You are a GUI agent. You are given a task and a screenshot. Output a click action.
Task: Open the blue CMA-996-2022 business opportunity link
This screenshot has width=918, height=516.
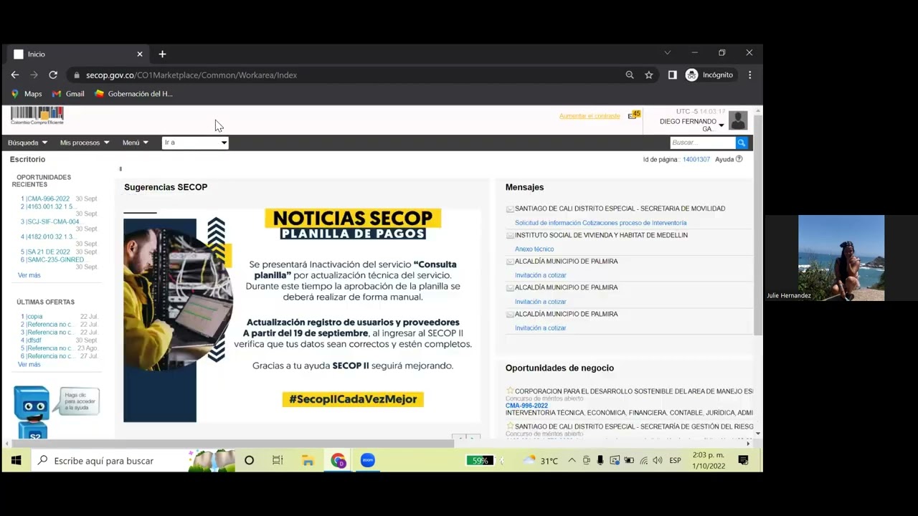click(526, 406)
